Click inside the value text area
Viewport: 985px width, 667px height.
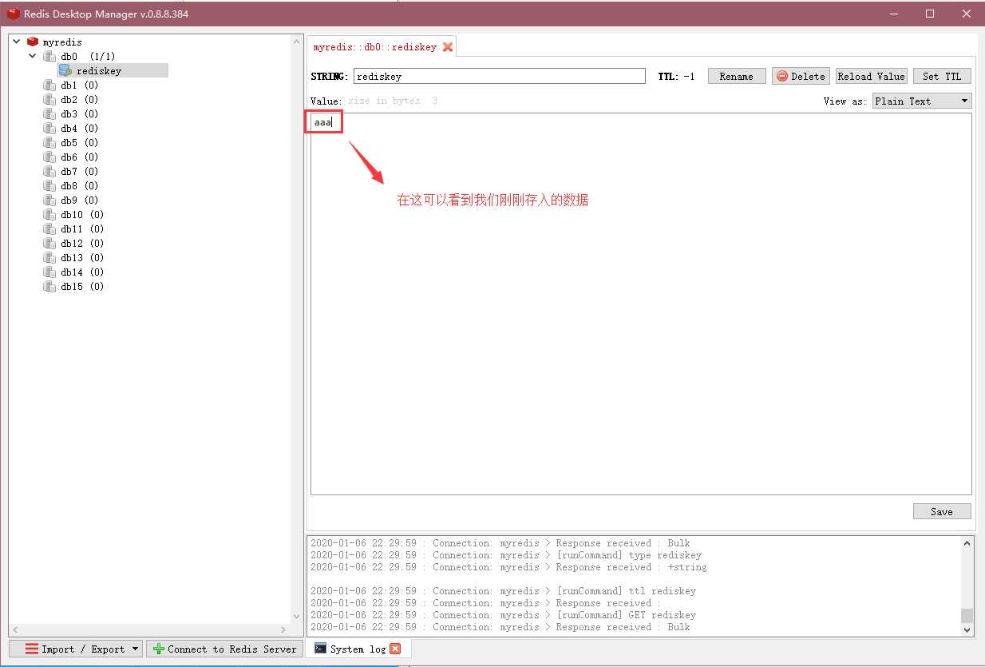(x=641, y=304)
